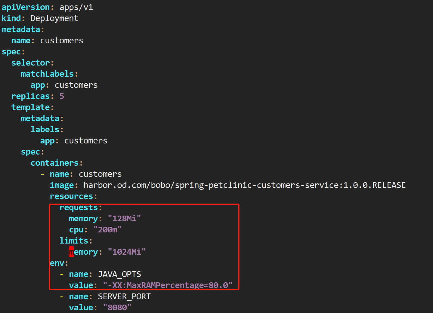
Task: Click the matchLabels key
Action: [47, 74]
